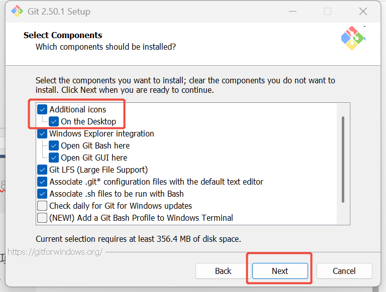Uncheck Associate .sh files to be run with Bash

click(42, 194)
